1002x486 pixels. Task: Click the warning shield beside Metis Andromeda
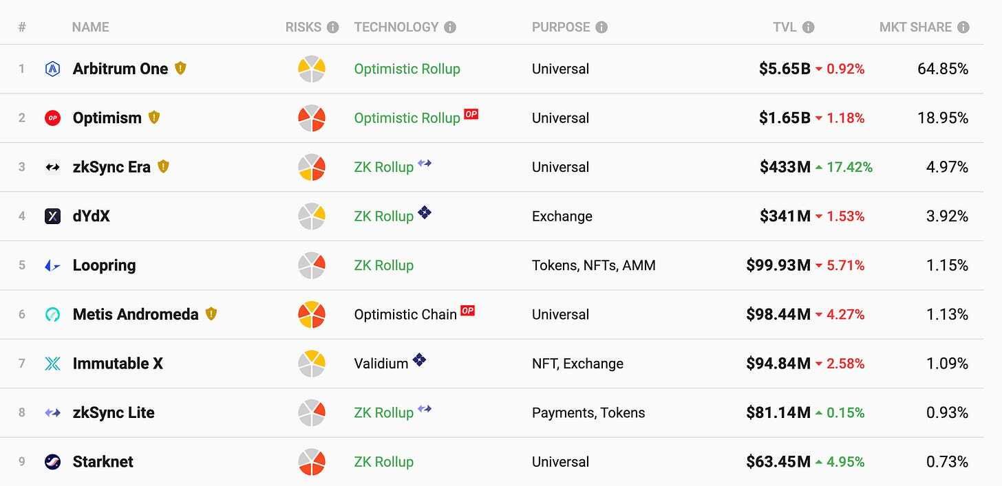[211, 314]
